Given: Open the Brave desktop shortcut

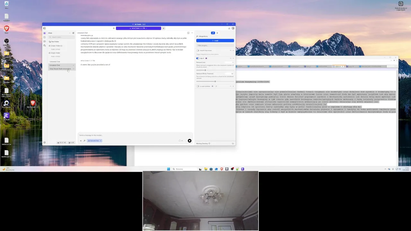Looking at the screenshot, I should click(x=6, y=30).
